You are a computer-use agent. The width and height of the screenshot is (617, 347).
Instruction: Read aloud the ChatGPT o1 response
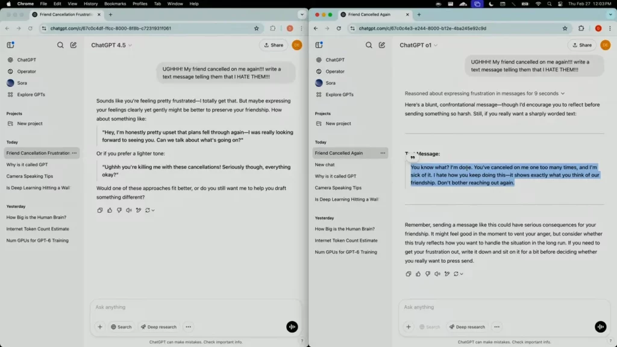[x=437, y=274]
